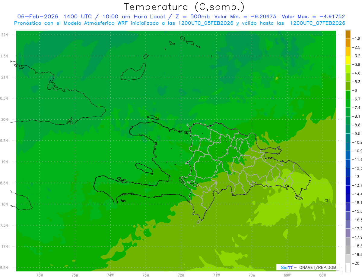Click the '-3.9' colorbar label
Viewport: 362px width, 279px height.
click(x=356, y=64)
